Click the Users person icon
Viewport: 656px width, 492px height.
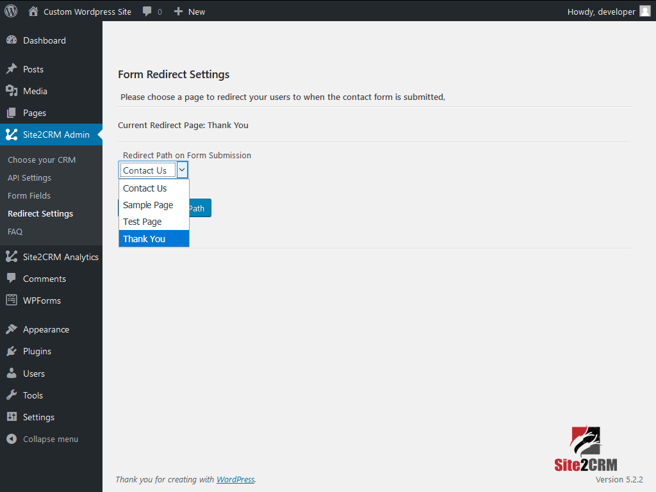coord(12,373)
